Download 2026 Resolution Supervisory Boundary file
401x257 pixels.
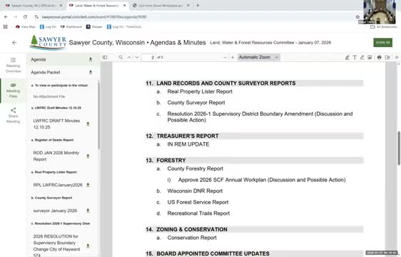tap(88, 246)
